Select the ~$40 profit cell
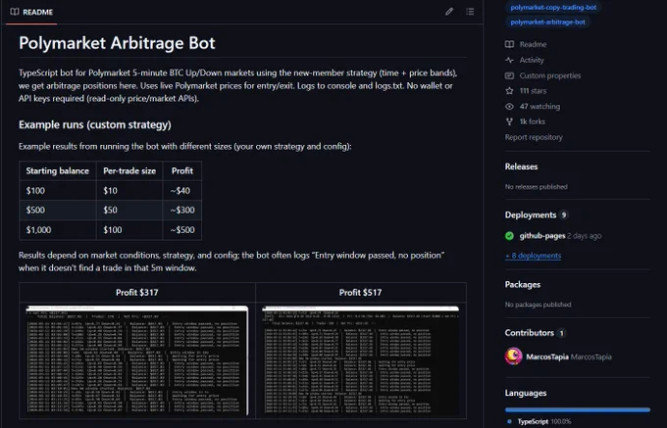 pyautogui.click(x=182, y=191)
